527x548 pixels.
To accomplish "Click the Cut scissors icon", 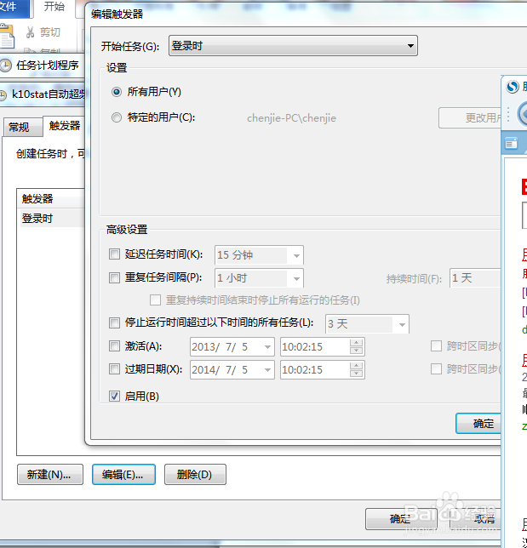I will tap(31, 32).
